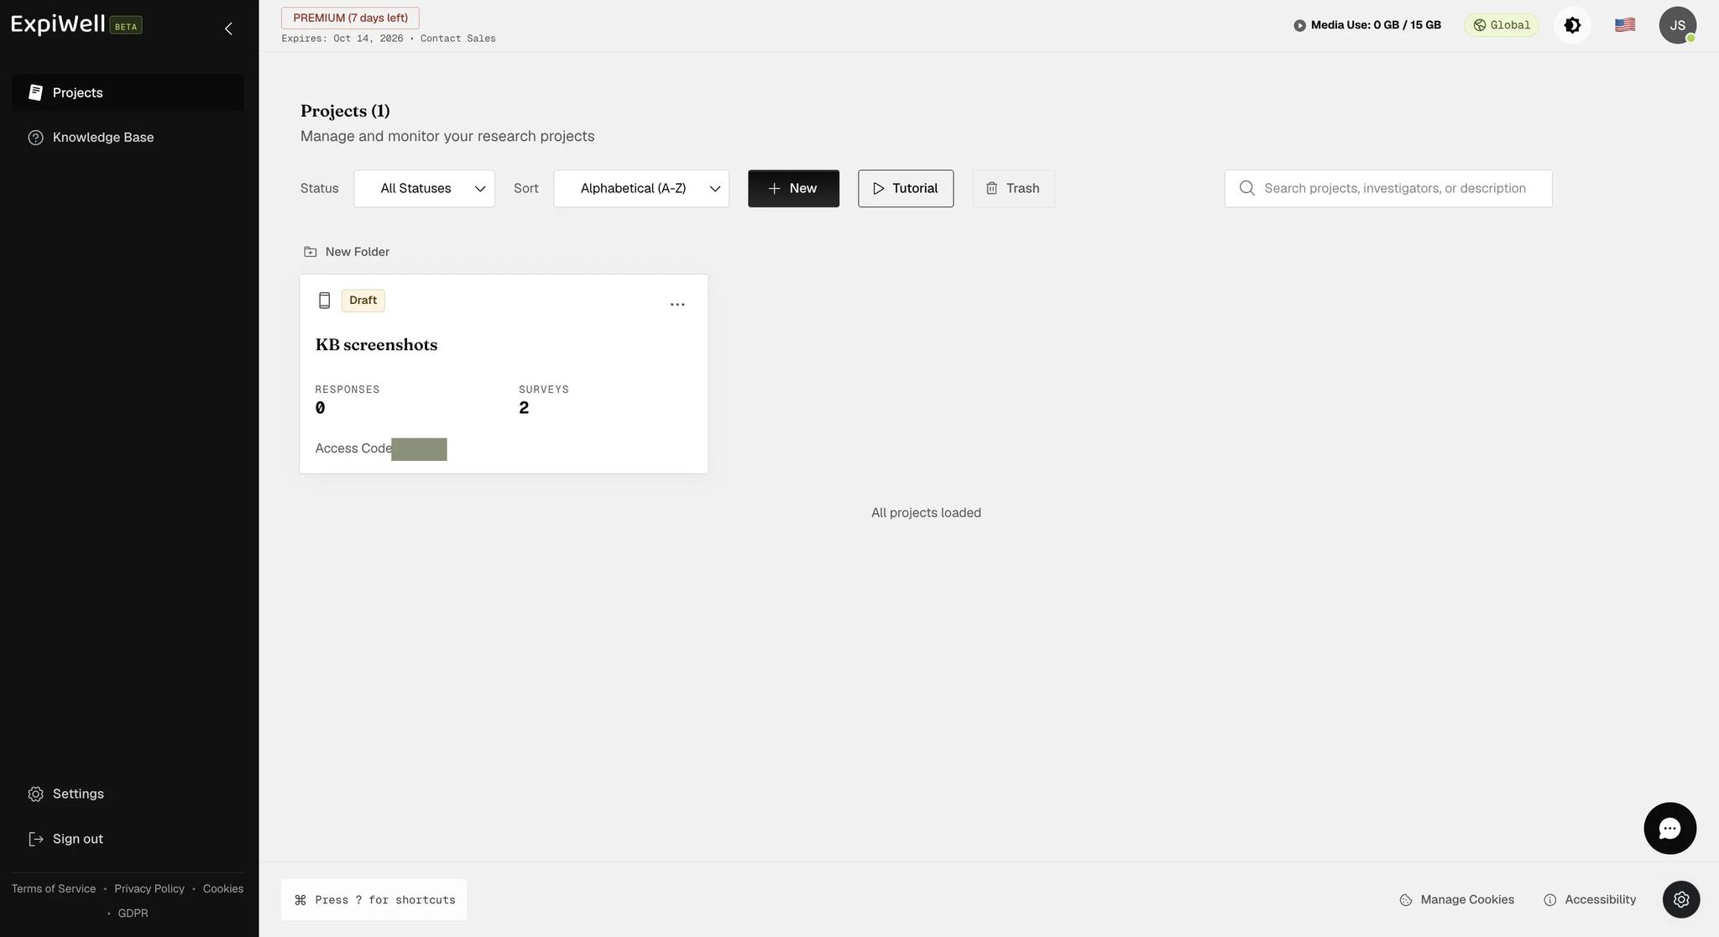Click the bottom-right gear settings icon
This screenshot has height=937, width=1719.
(x=1681, y=899)
